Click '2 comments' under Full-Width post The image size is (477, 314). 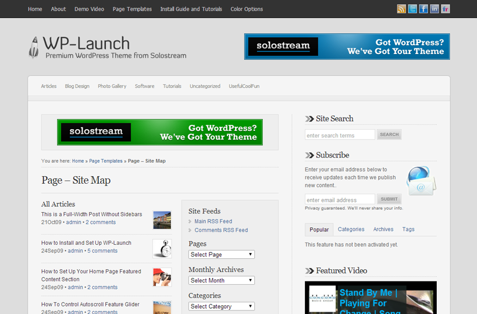101,222
